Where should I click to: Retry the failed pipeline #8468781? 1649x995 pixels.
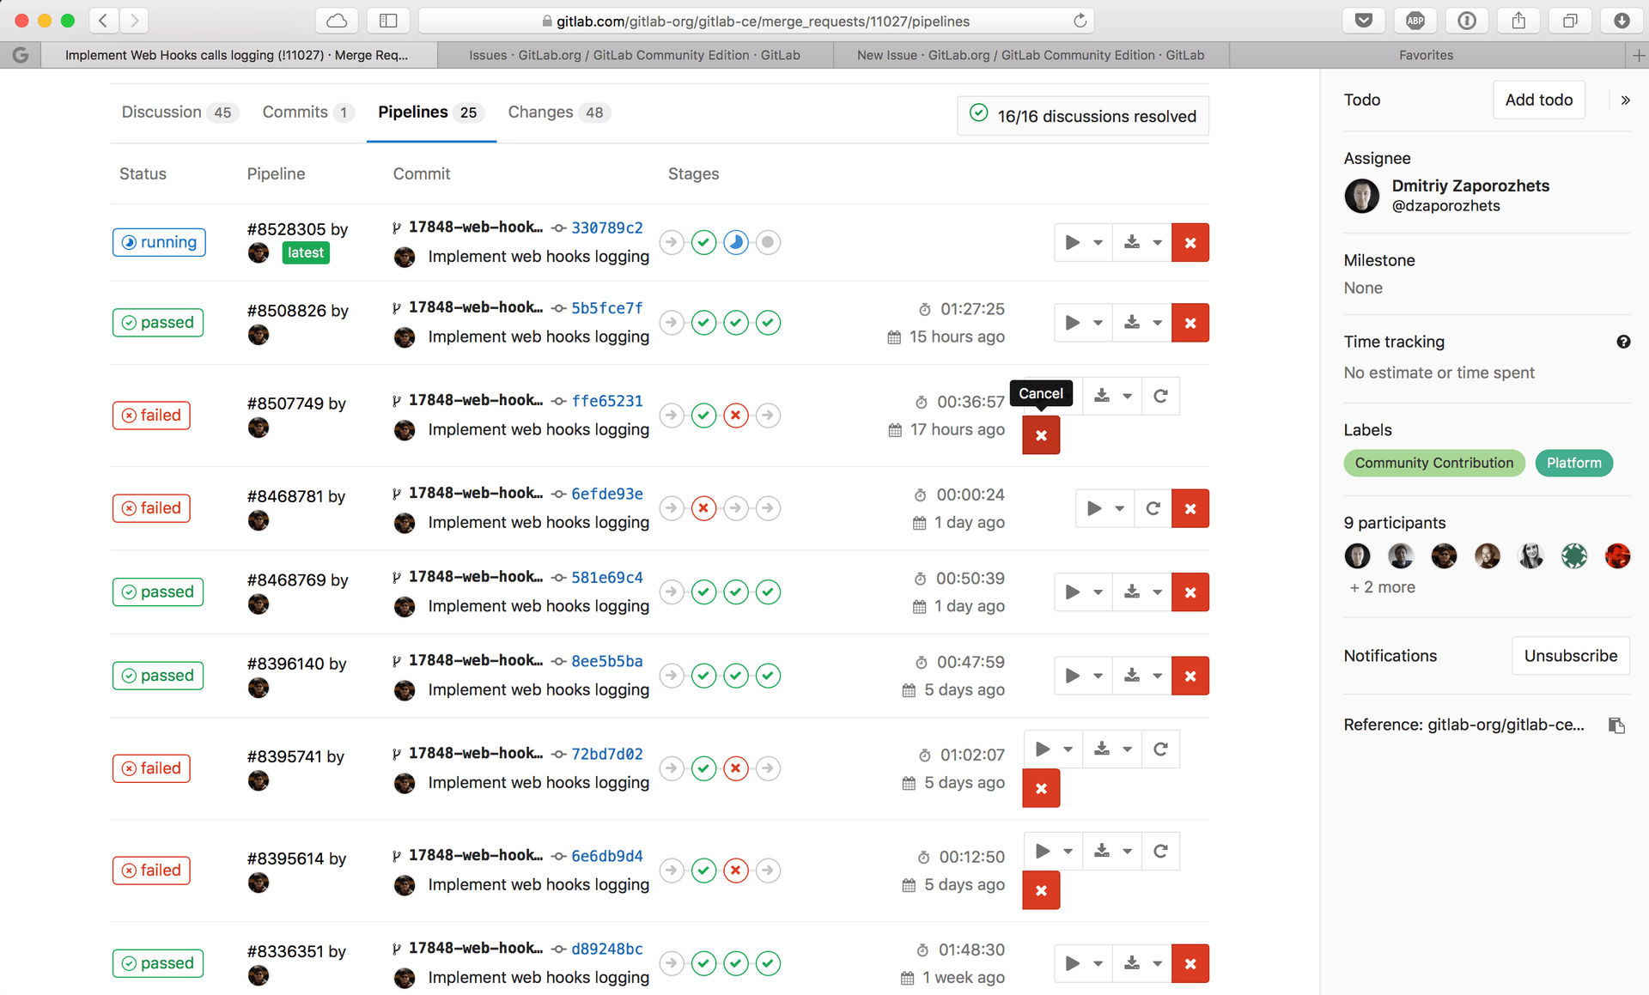click(1152, 507)
